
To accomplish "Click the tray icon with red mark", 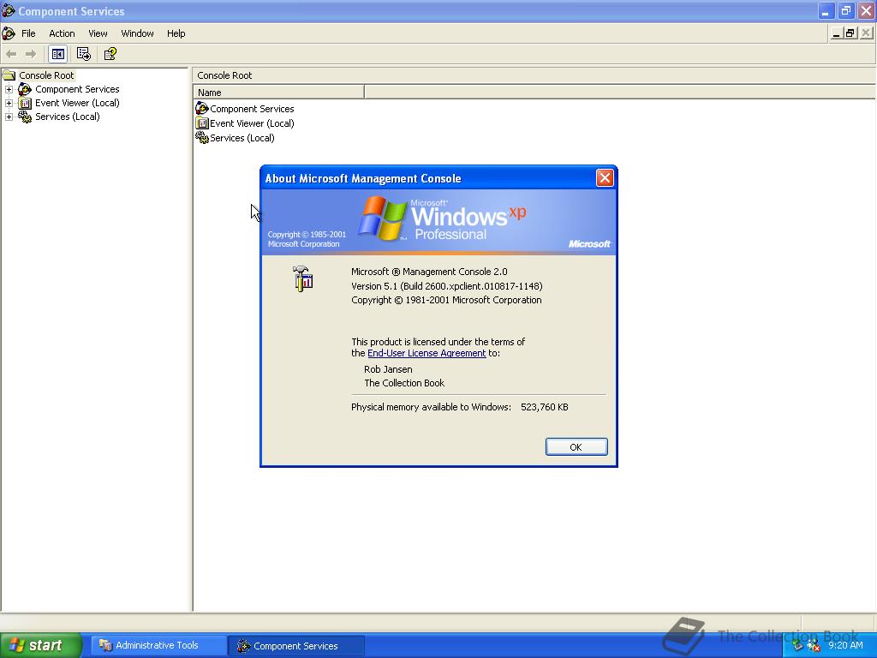I will [814, 646].
